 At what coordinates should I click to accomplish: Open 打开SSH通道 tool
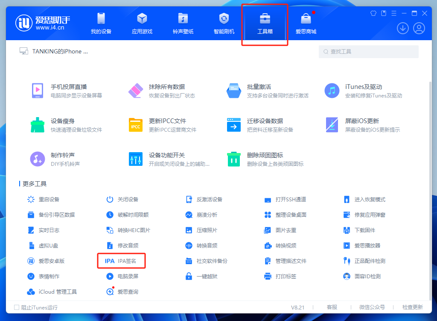[285, 199]
